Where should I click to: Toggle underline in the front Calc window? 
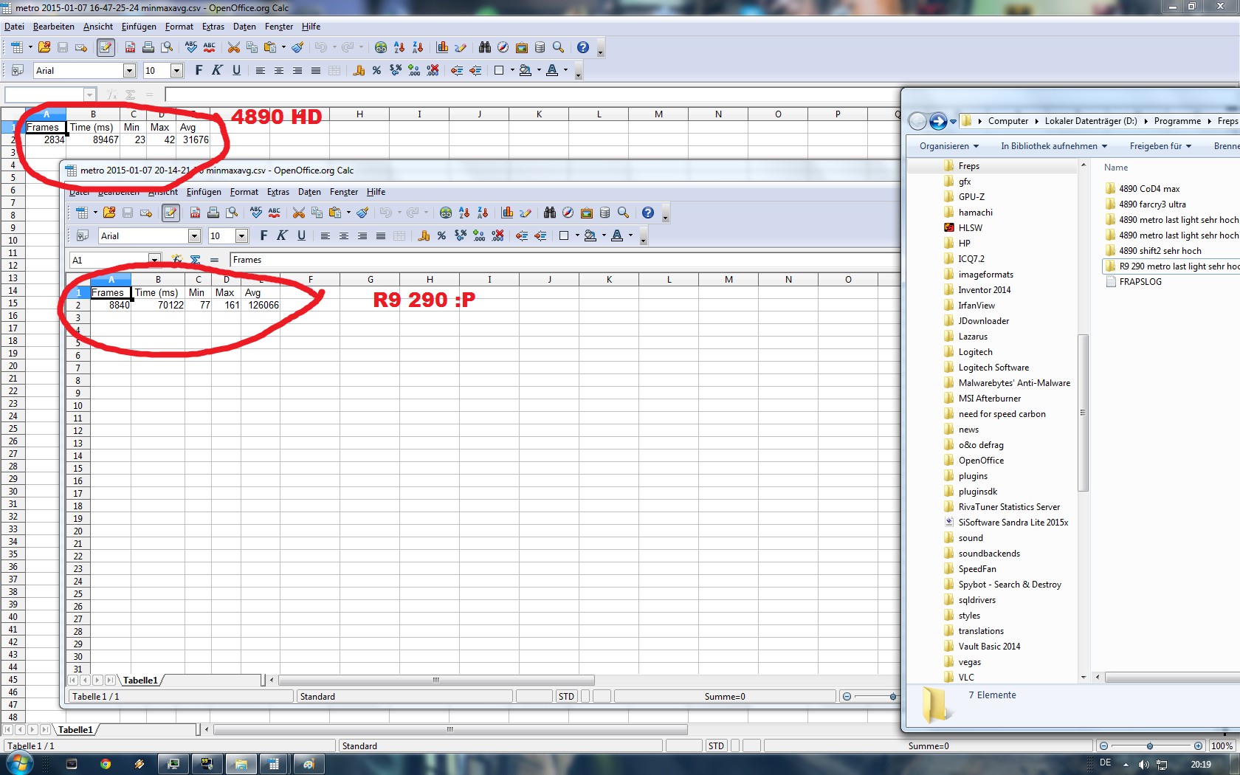(301, 235)
